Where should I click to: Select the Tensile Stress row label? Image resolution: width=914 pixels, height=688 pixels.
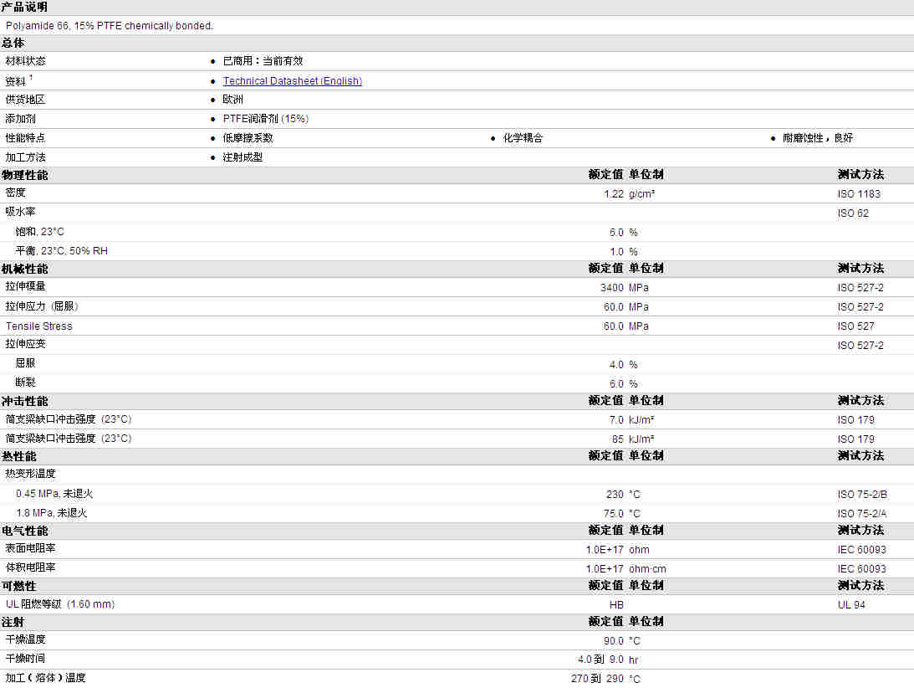[39, 326]
